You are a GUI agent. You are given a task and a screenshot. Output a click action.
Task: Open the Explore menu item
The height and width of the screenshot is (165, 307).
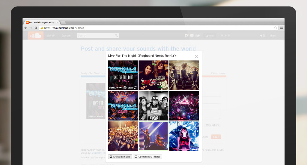pos(66,36)
